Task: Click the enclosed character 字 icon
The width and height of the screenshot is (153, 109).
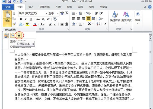Action: point(67,24)
